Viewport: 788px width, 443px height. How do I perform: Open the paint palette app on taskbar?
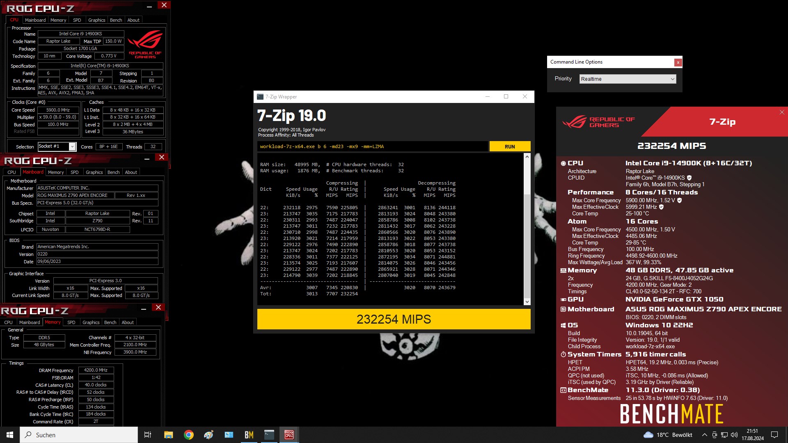tap(209, 435)
